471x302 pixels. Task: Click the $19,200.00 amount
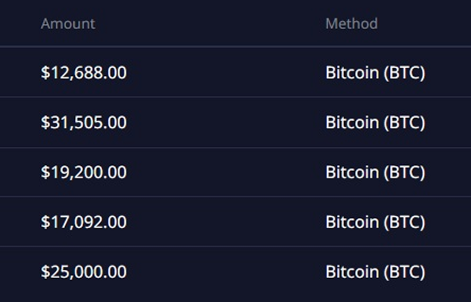[84, 172]
